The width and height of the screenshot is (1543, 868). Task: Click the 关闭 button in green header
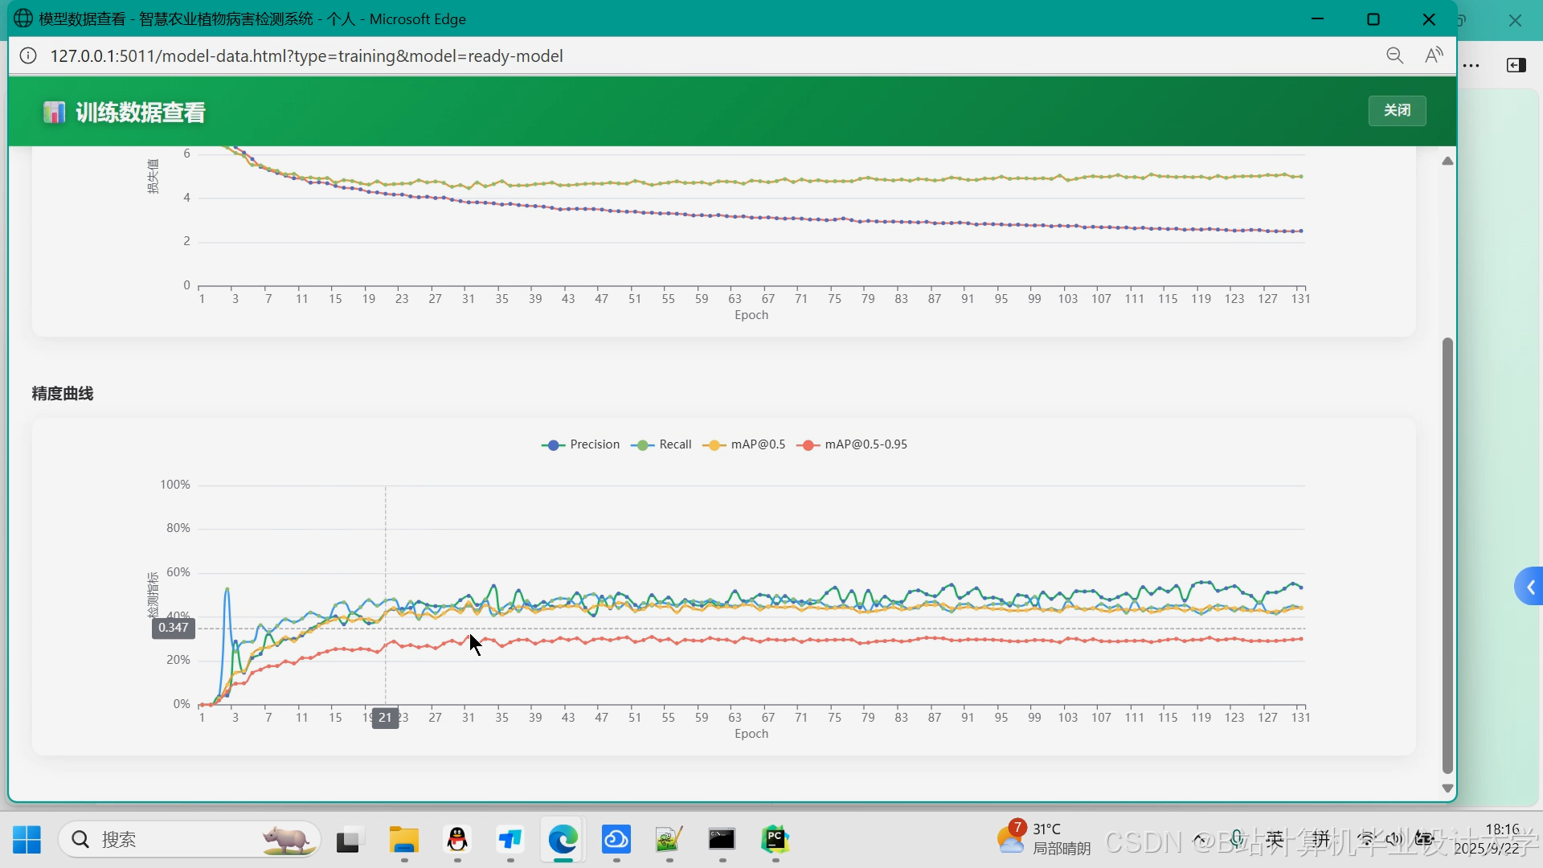click(1397, 111)
